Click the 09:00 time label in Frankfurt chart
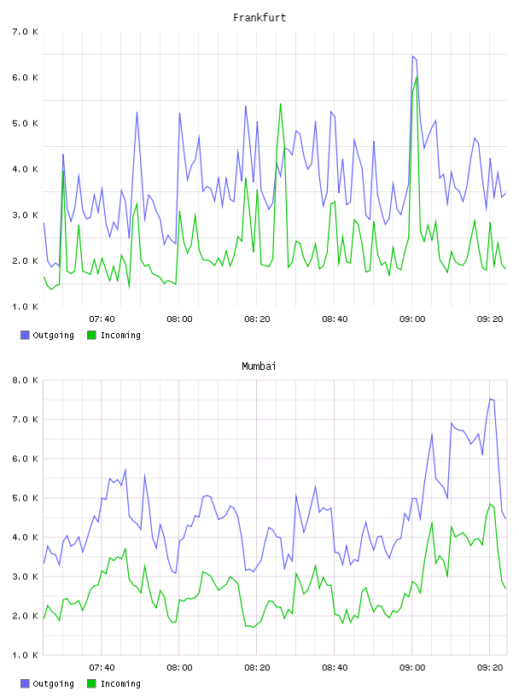Screen dimensions: 519x697 [412, 319]
